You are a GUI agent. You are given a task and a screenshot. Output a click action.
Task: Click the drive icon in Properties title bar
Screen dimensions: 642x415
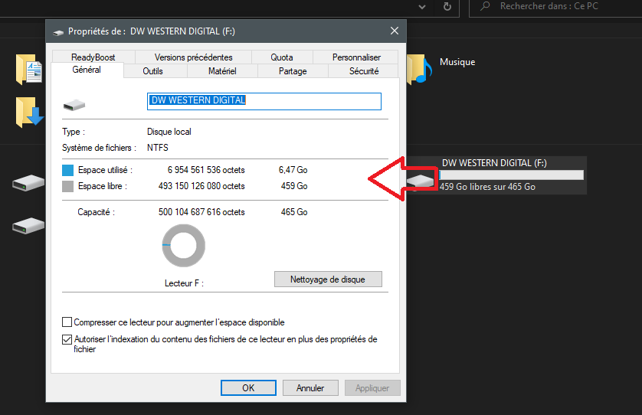[x=58, y=32]
